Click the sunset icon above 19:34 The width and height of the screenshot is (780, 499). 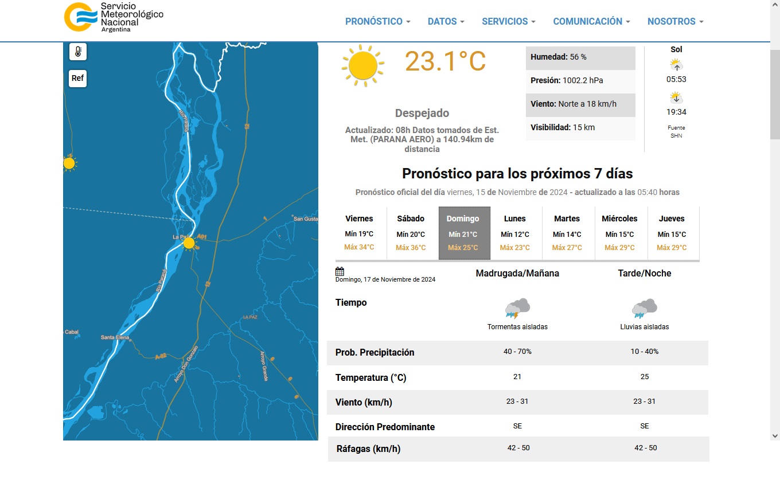676,98
